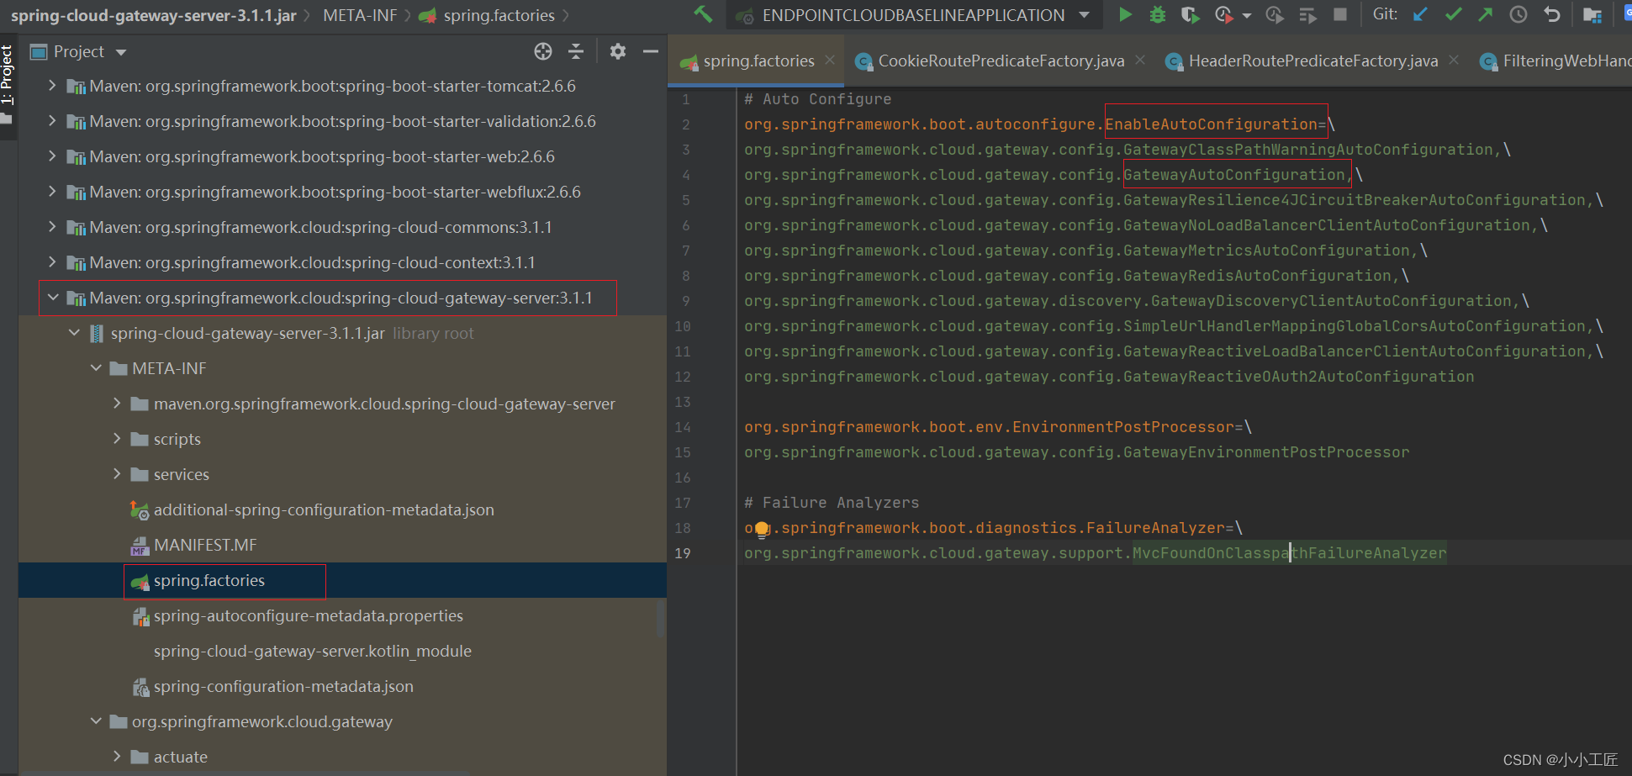The width and height of the screenshot is (1632, 776).
Task: Click the spring.factories breadcrumb
Action: click(x=499, y=15)
